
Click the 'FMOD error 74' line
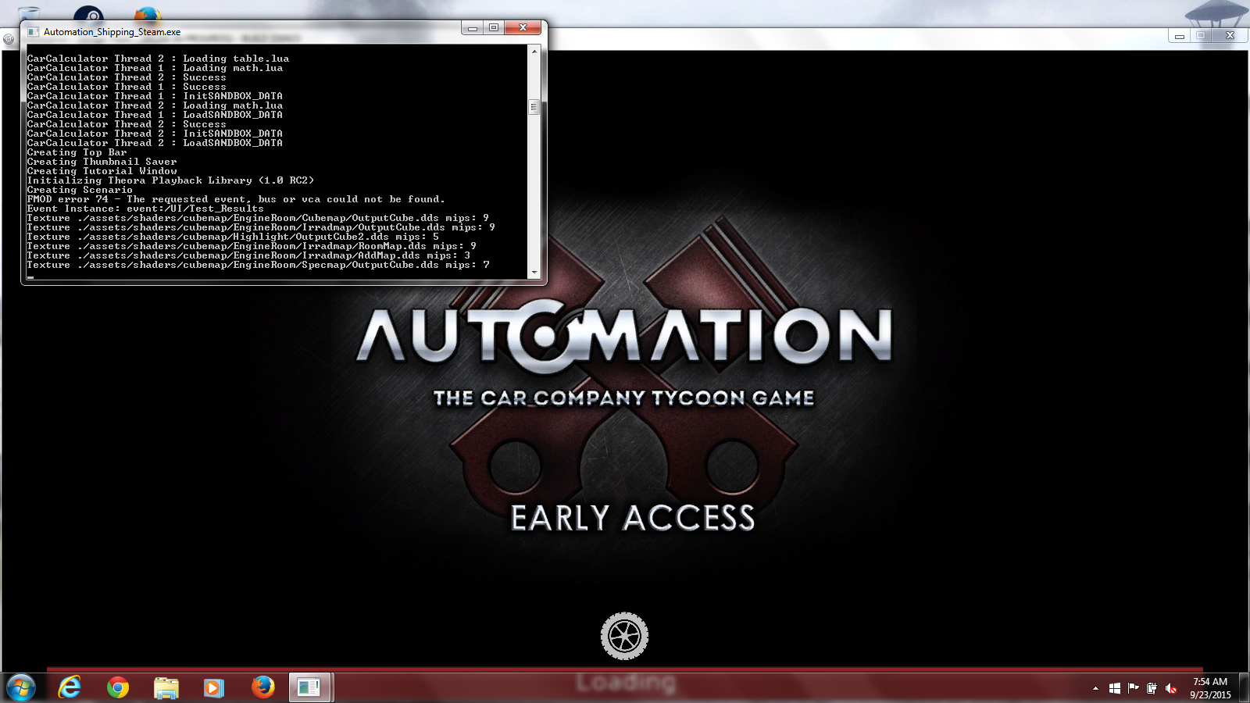point(236,199)
